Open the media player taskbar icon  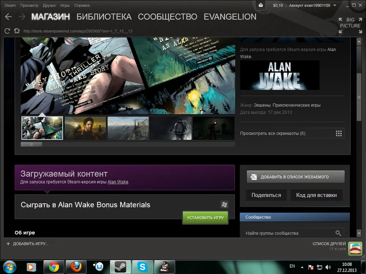click(x=31, y=267)
